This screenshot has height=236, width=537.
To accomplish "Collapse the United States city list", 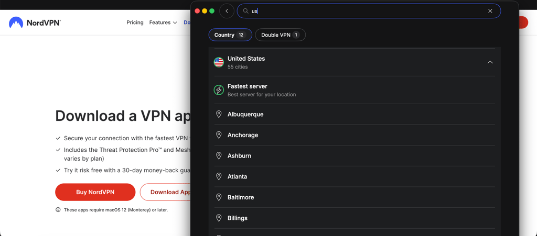I will (490, 62).
